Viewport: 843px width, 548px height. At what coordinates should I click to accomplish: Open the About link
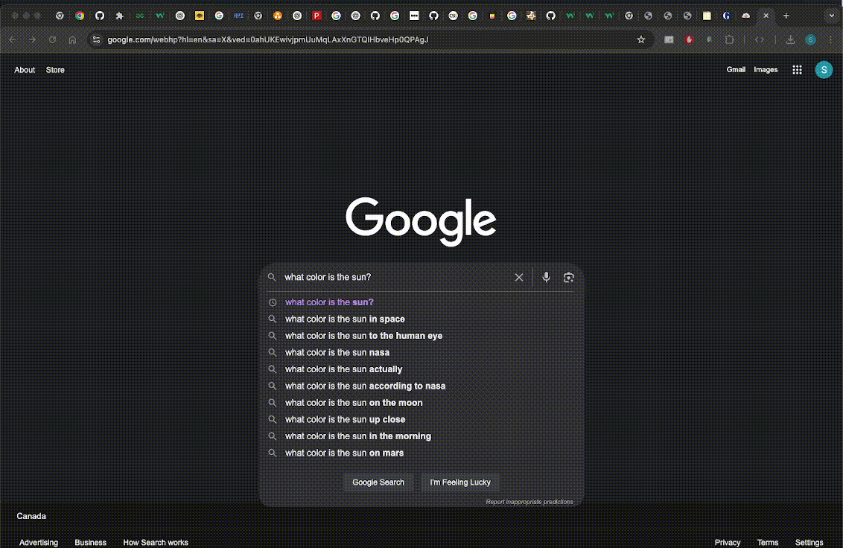point(25,70)
